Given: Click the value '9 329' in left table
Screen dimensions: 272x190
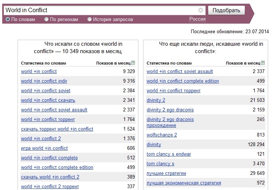Looking at the screenshot, I should (129, 71).
